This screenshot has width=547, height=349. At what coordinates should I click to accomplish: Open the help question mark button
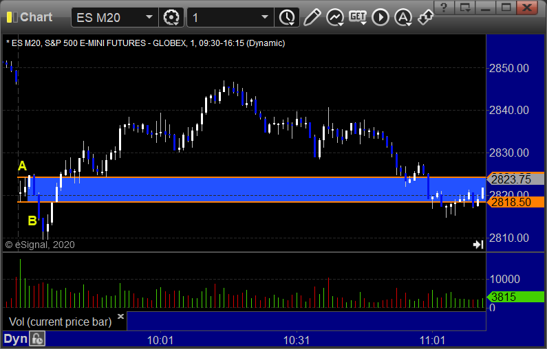click(444, 8)
